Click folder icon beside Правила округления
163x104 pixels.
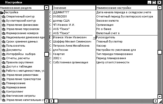[4, 63]
